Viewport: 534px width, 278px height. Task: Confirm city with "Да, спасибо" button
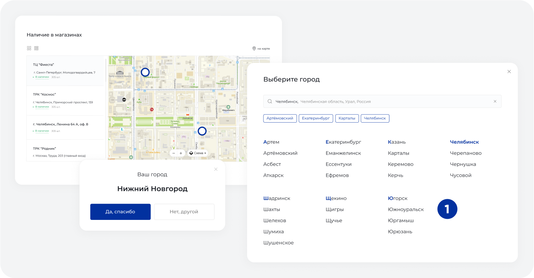click(120, 212)
